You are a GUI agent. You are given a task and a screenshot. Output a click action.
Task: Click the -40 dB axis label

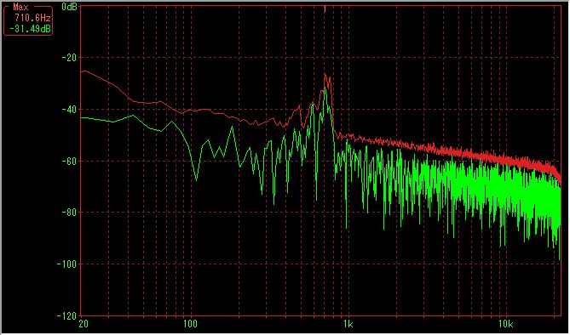(69, 109)
